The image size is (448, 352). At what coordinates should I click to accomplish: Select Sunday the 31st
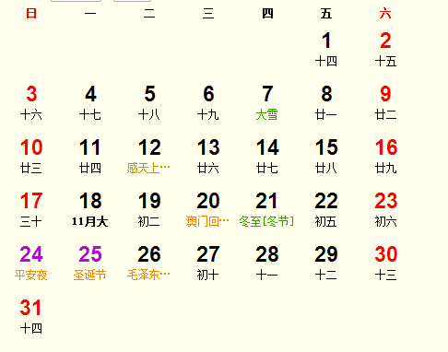31,316
